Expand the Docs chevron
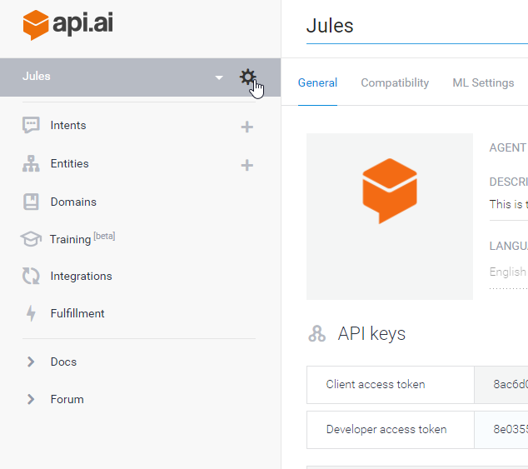 click(31, 362)
